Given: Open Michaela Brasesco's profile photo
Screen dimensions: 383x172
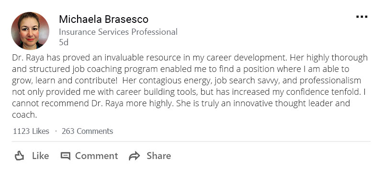Looking at the screenshot, I should click(30, 31).
